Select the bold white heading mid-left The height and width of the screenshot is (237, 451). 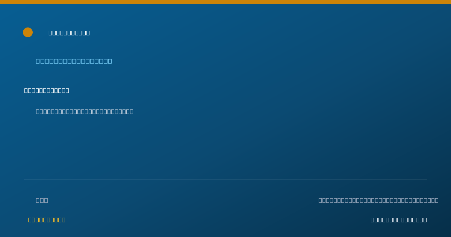tap(47, 90)
